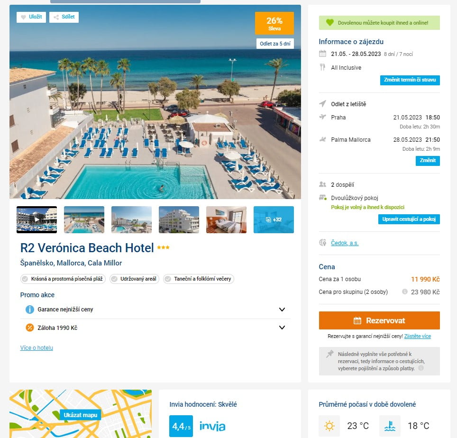Open the hotel bedroom photo thumbnail
Viewport: 457px width, 438px height.
point(226,219)
